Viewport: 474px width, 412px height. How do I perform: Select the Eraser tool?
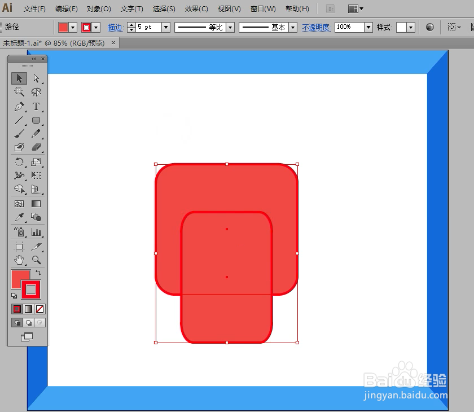pos(36,147)
